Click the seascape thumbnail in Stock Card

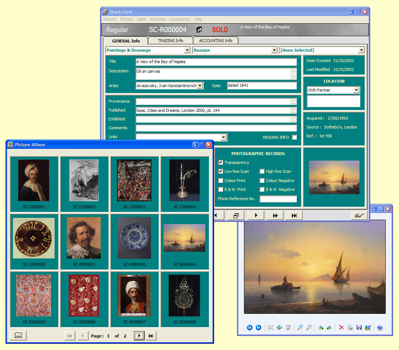334,177
